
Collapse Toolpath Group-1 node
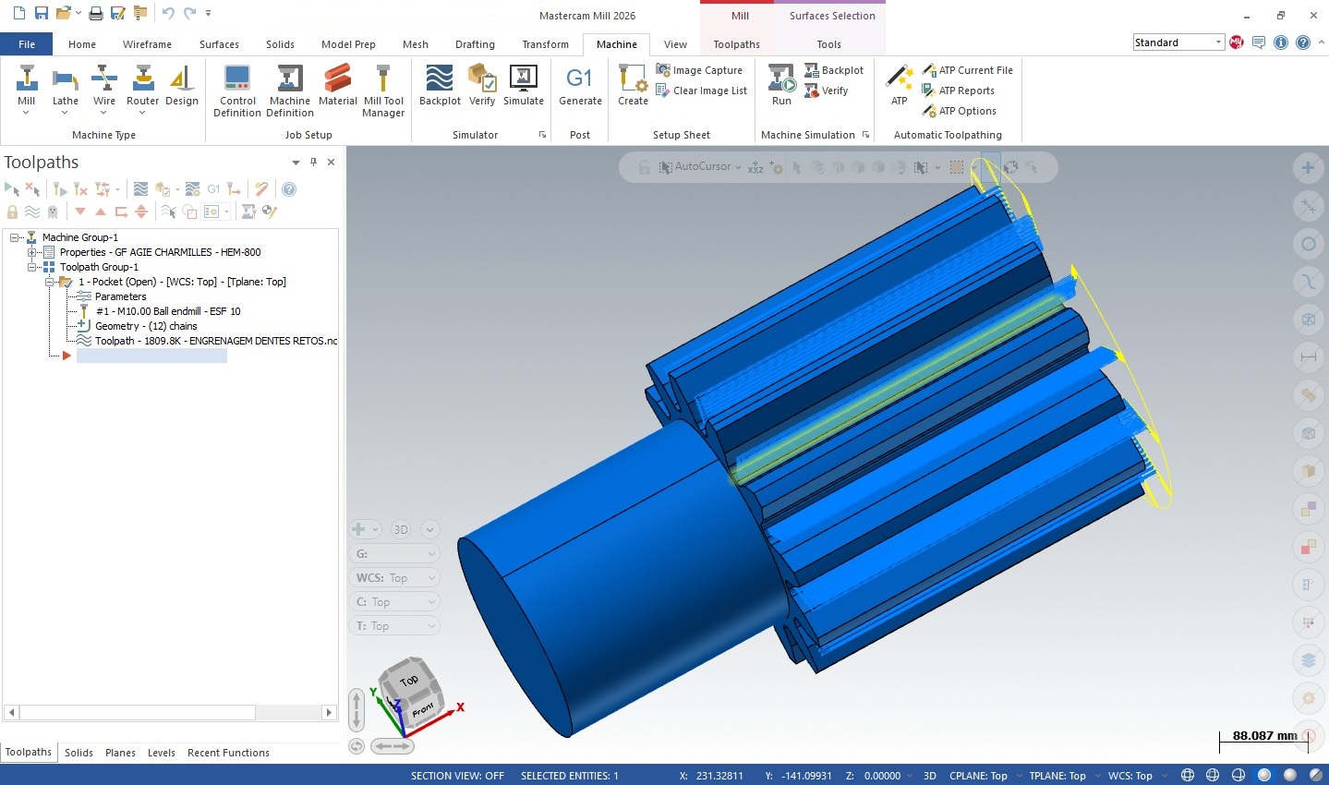point(32,267)
